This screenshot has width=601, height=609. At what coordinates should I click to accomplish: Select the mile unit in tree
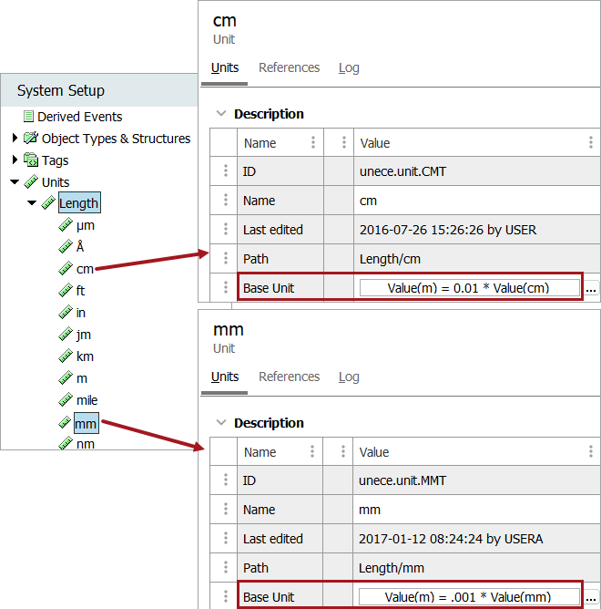(87, 400)
